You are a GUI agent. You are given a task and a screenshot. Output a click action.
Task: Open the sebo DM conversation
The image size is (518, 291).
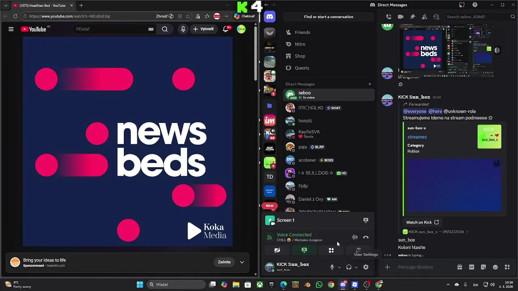click(329, 95)
